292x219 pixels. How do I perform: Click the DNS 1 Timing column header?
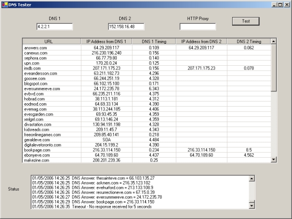point(154,41)
